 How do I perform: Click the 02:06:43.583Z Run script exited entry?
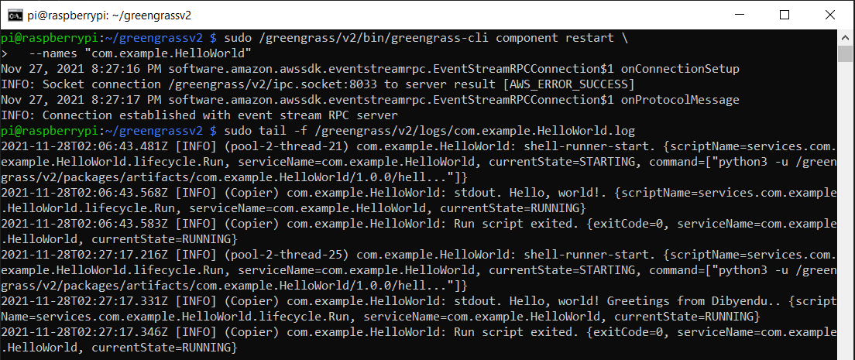tap(419, 231)
